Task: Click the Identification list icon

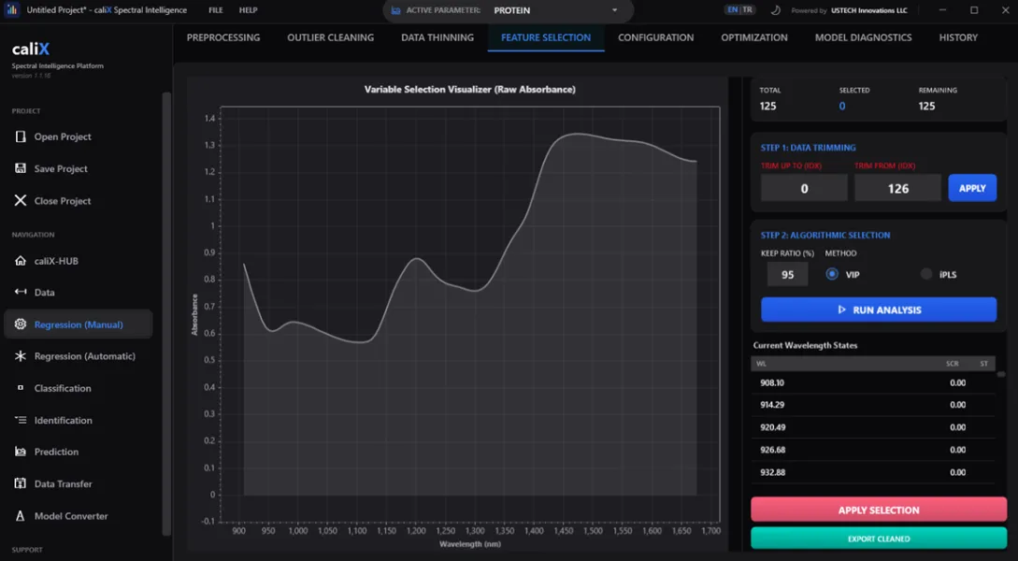Action: 21,420
